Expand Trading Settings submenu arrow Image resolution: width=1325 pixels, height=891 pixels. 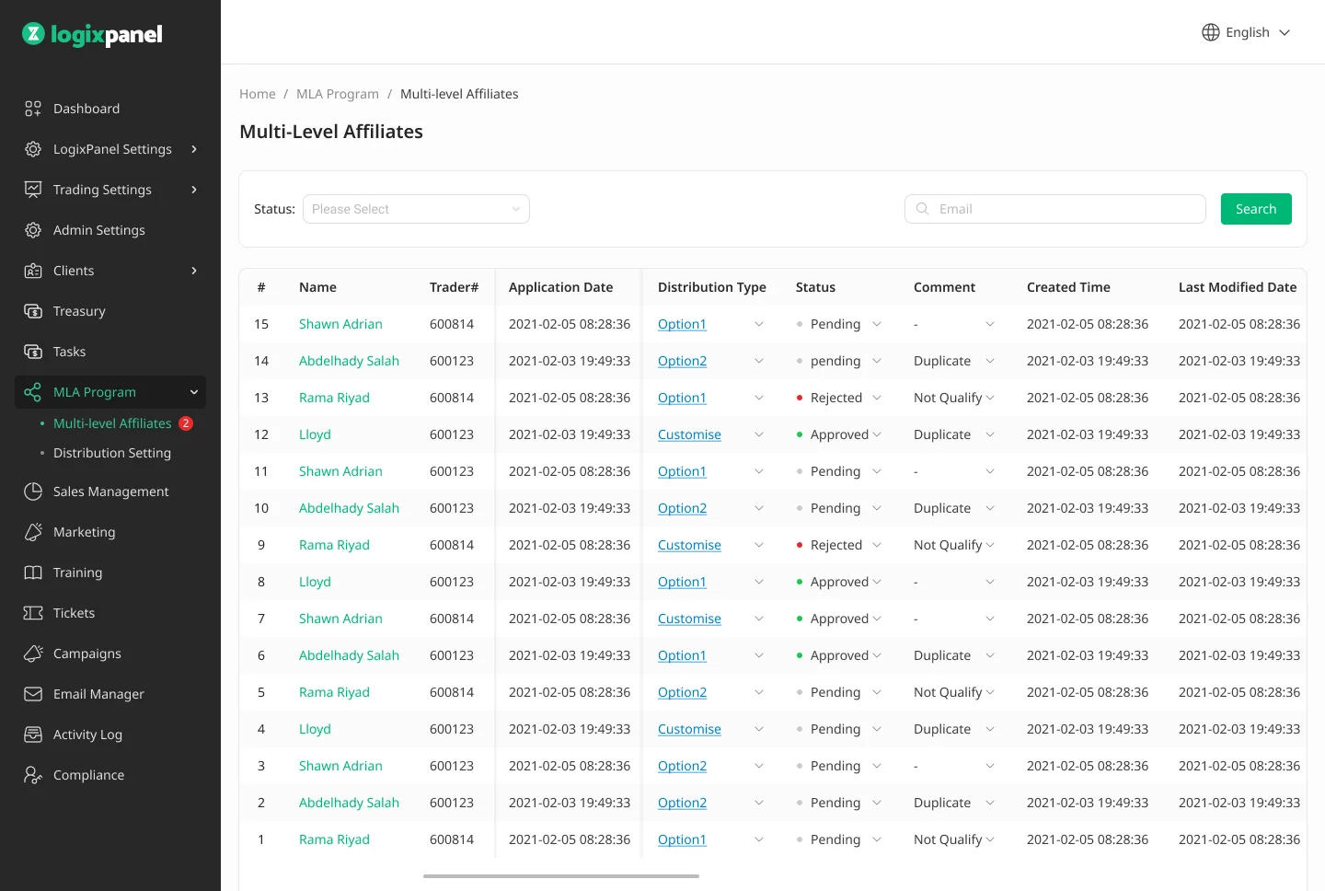click(194, 190)
